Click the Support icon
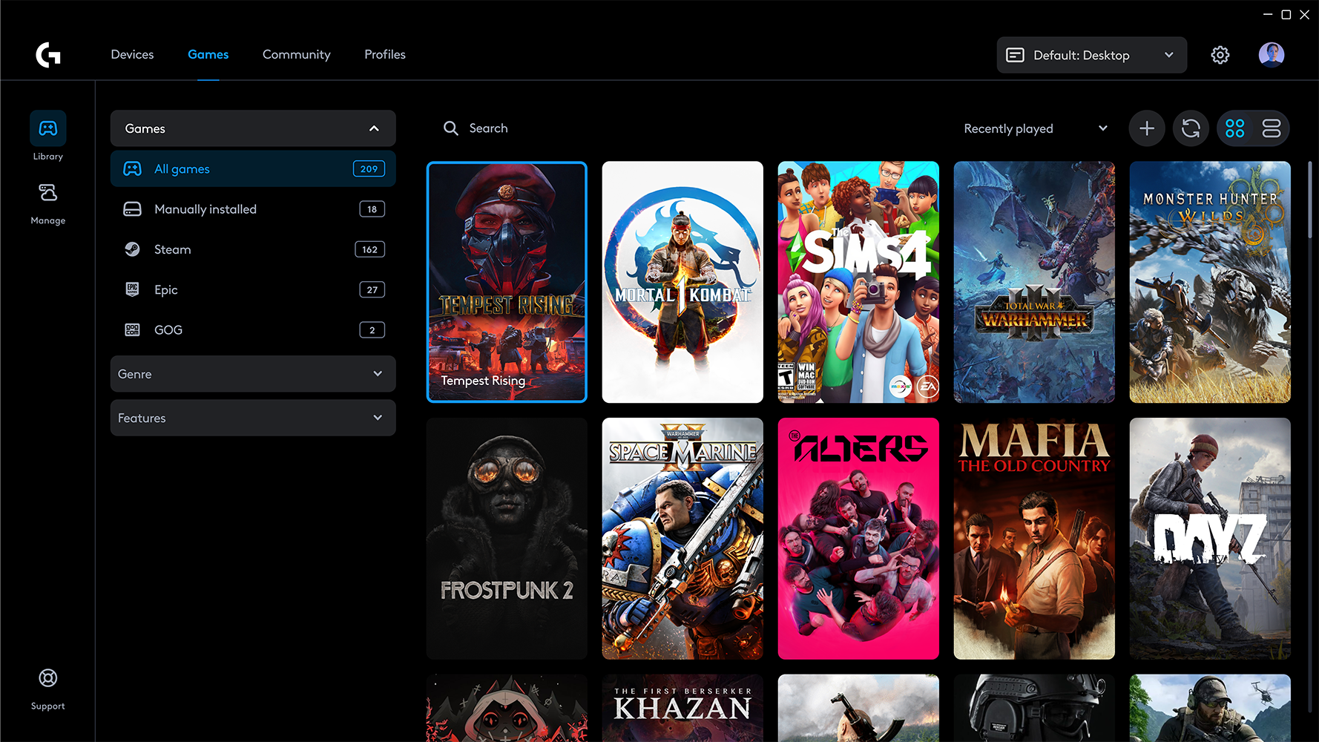 click(47, 677)
